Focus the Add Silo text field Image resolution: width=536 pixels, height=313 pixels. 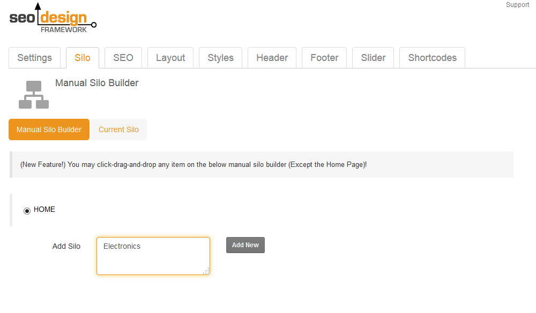153,256
